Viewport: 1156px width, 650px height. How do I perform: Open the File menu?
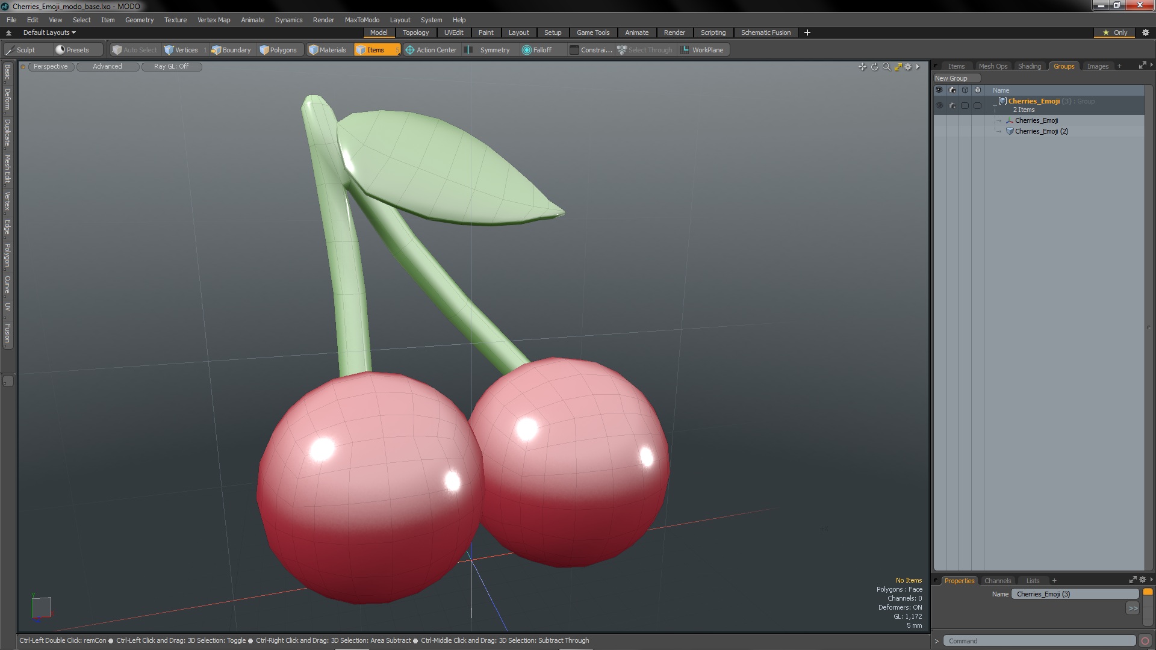point(11,20)
